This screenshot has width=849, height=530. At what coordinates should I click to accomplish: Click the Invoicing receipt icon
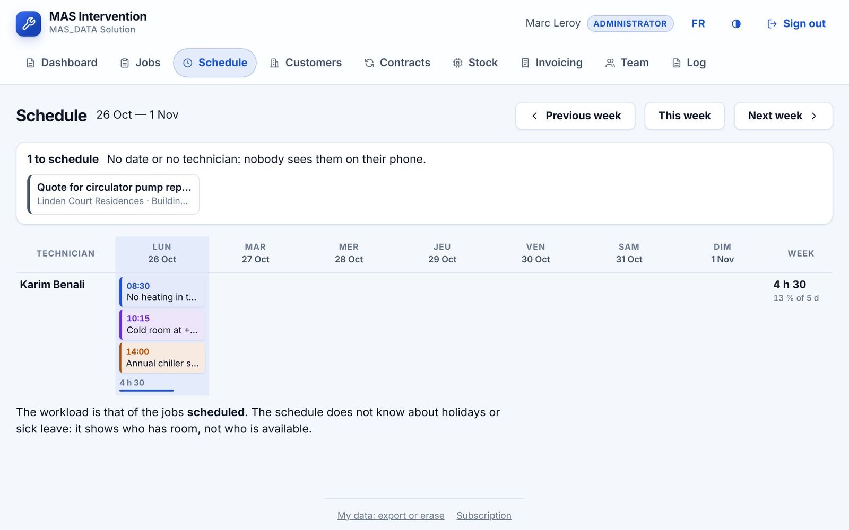(x=525, y=63)
